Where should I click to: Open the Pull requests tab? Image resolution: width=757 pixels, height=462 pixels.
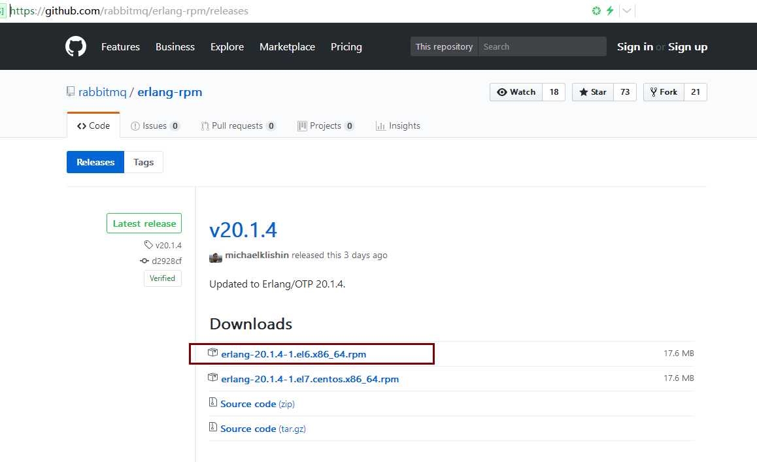coord(238,125)
